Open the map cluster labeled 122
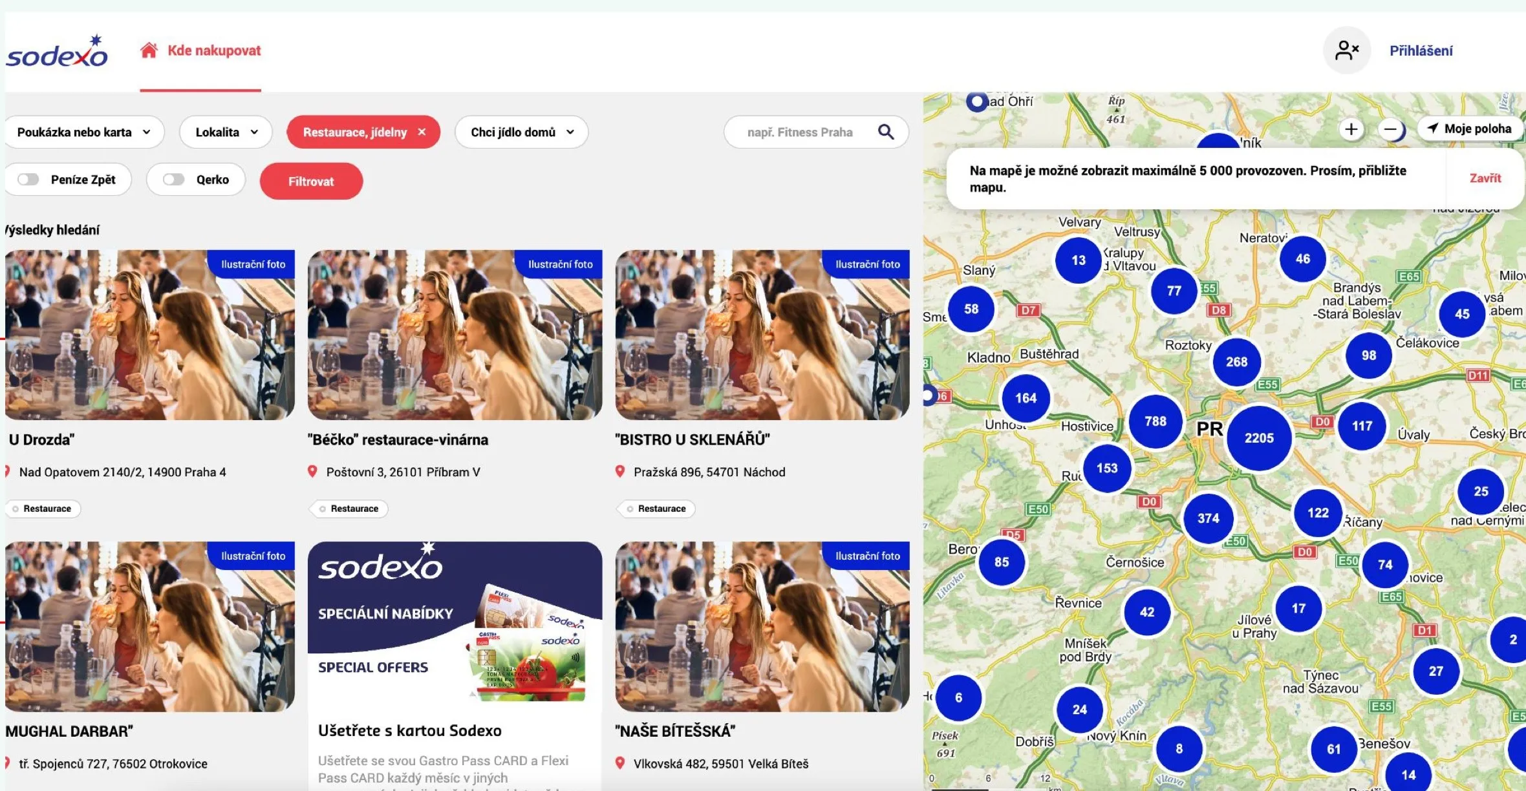 click(x=1318, y=513)
